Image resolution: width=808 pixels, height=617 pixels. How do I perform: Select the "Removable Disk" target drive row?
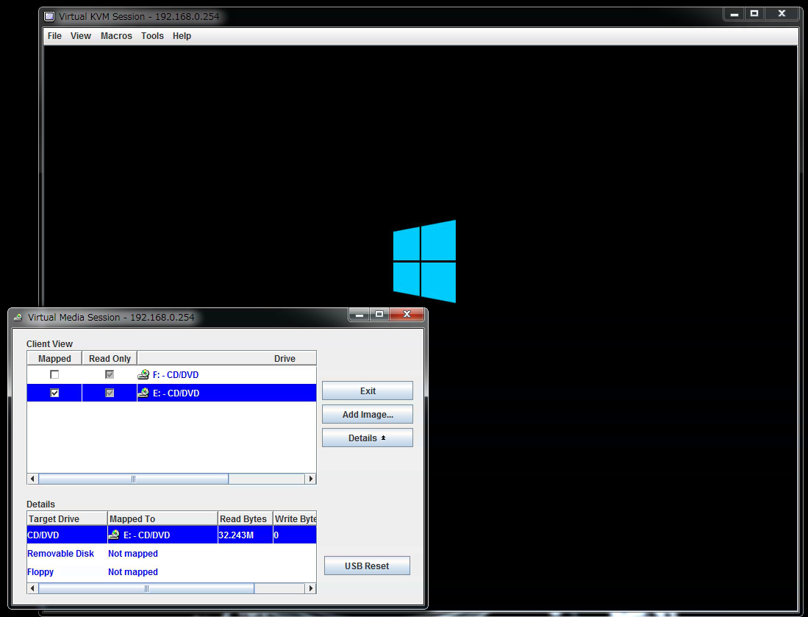171,554
